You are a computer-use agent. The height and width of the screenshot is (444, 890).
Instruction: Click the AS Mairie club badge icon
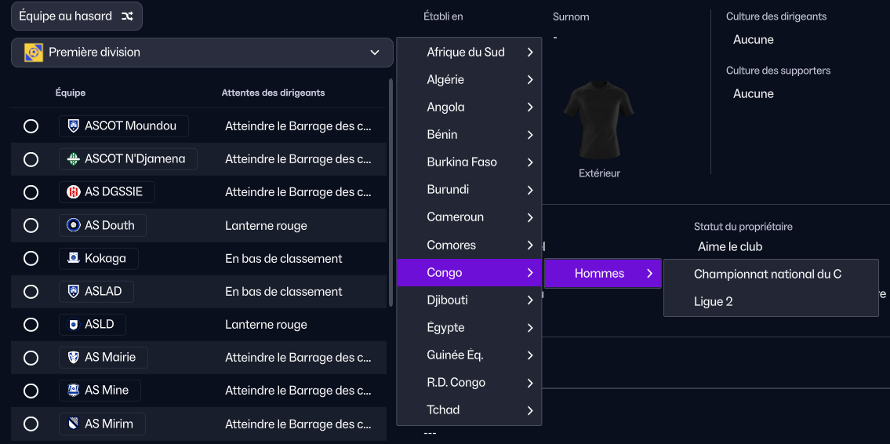pyautogui.click(x=74, y=357)
